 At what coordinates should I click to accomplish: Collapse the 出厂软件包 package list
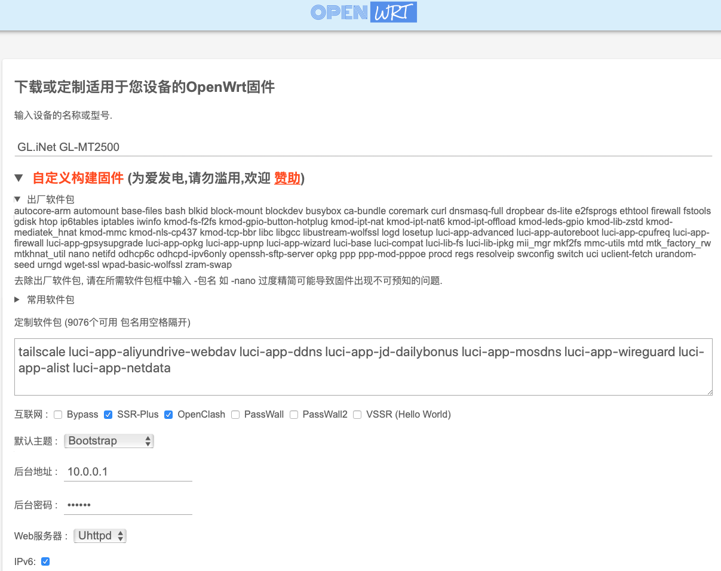click(x=17, y=199)
